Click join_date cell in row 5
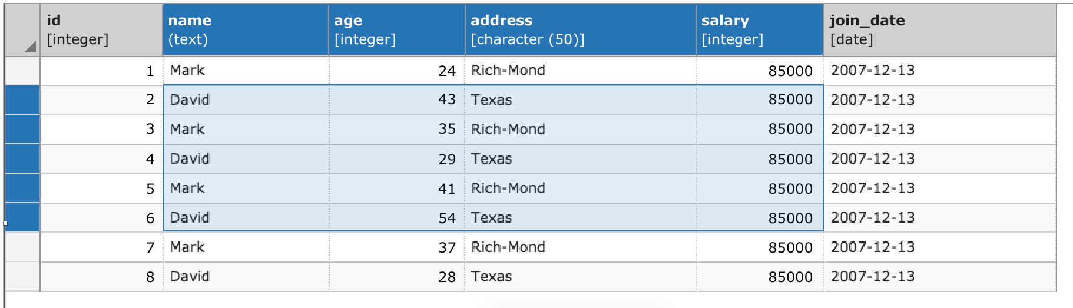This screenshot has width=1073, height=308. (x=872, y=188)
